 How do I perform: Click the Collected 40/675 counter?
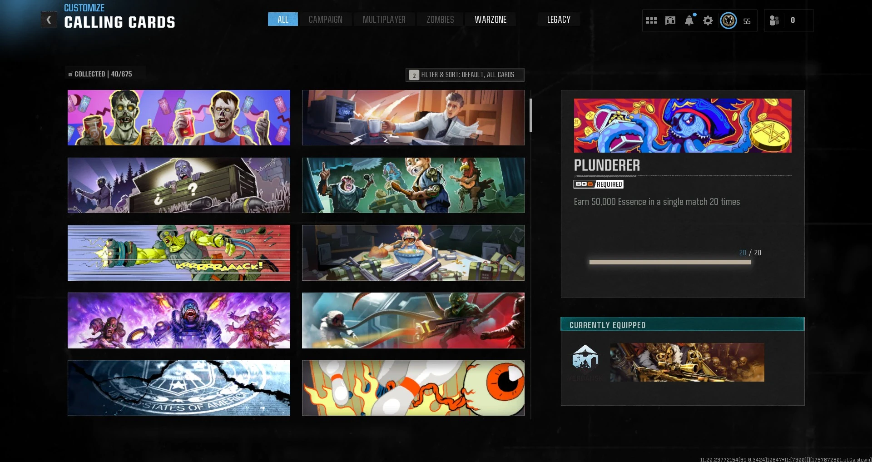click(100, 74)
